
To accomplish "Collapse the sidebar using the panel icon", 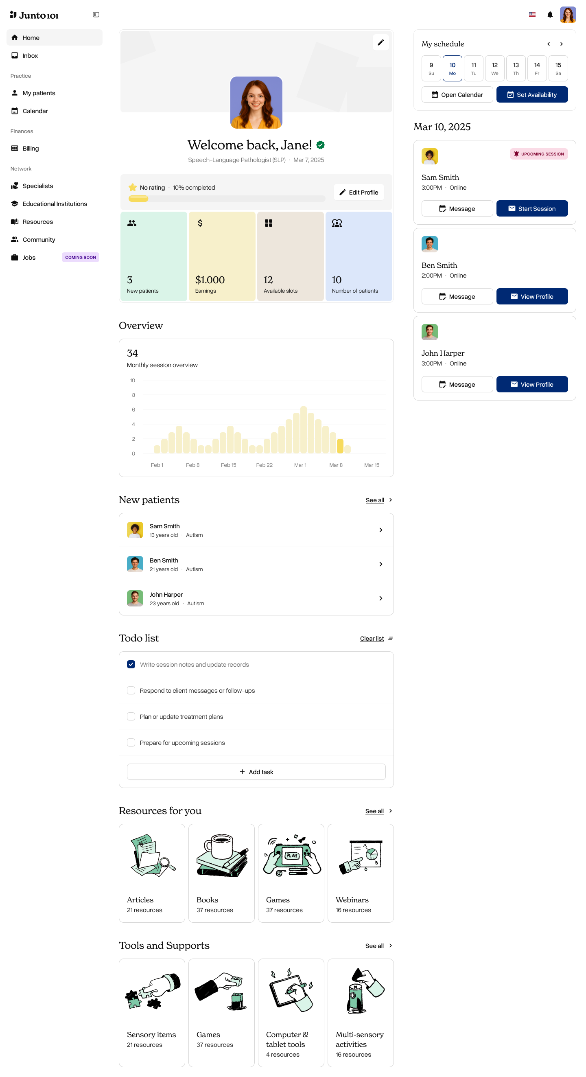I will point(96,15).
